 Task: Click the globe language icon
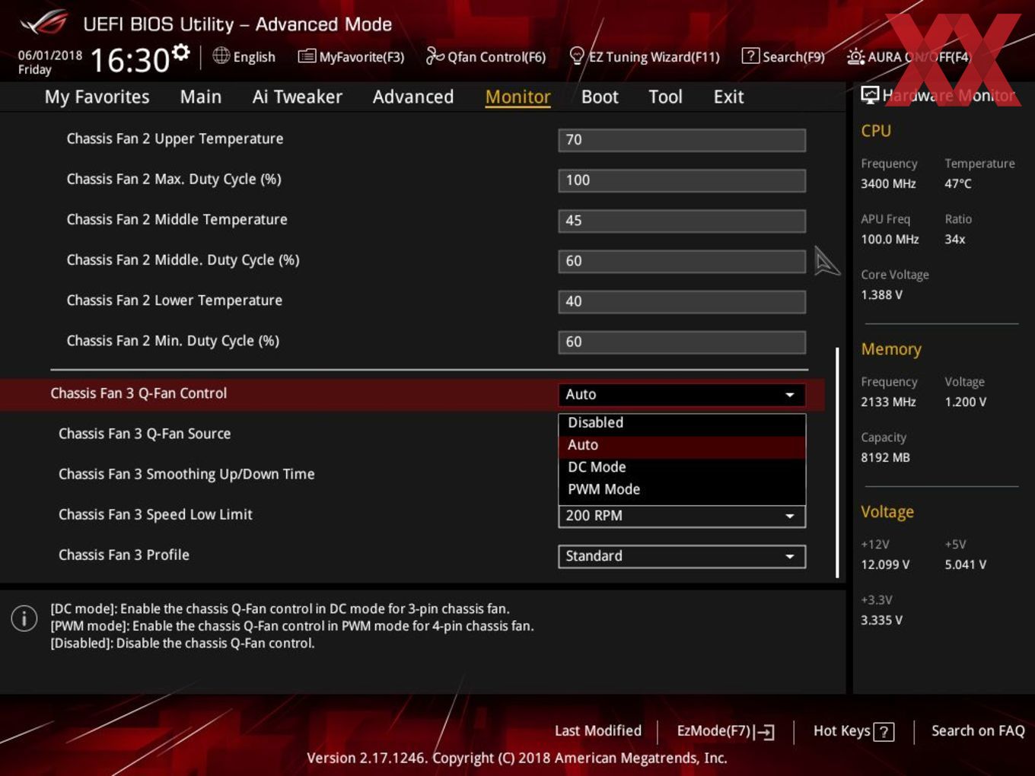pyautogui.click(x=221, y=56)
